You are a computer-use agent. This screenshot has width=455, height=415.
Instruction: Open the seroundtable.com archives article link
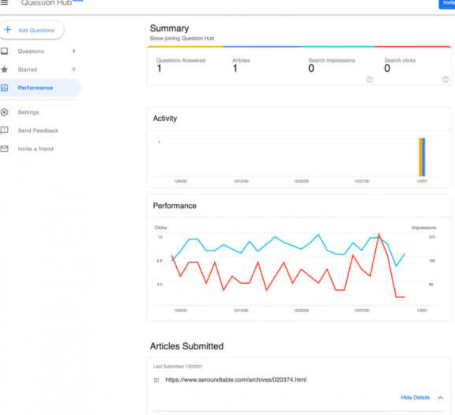236,380
